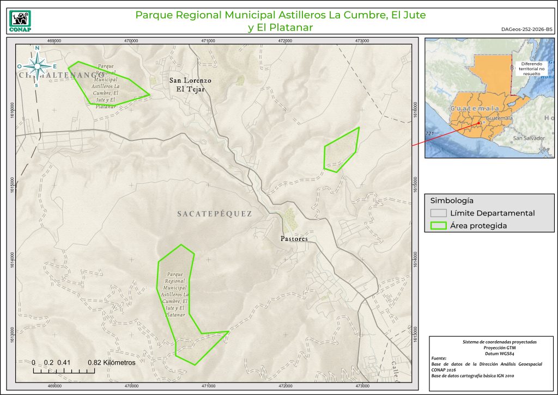
Task: Select the northwest protected area polygon
Action: [x=108, y=84]
